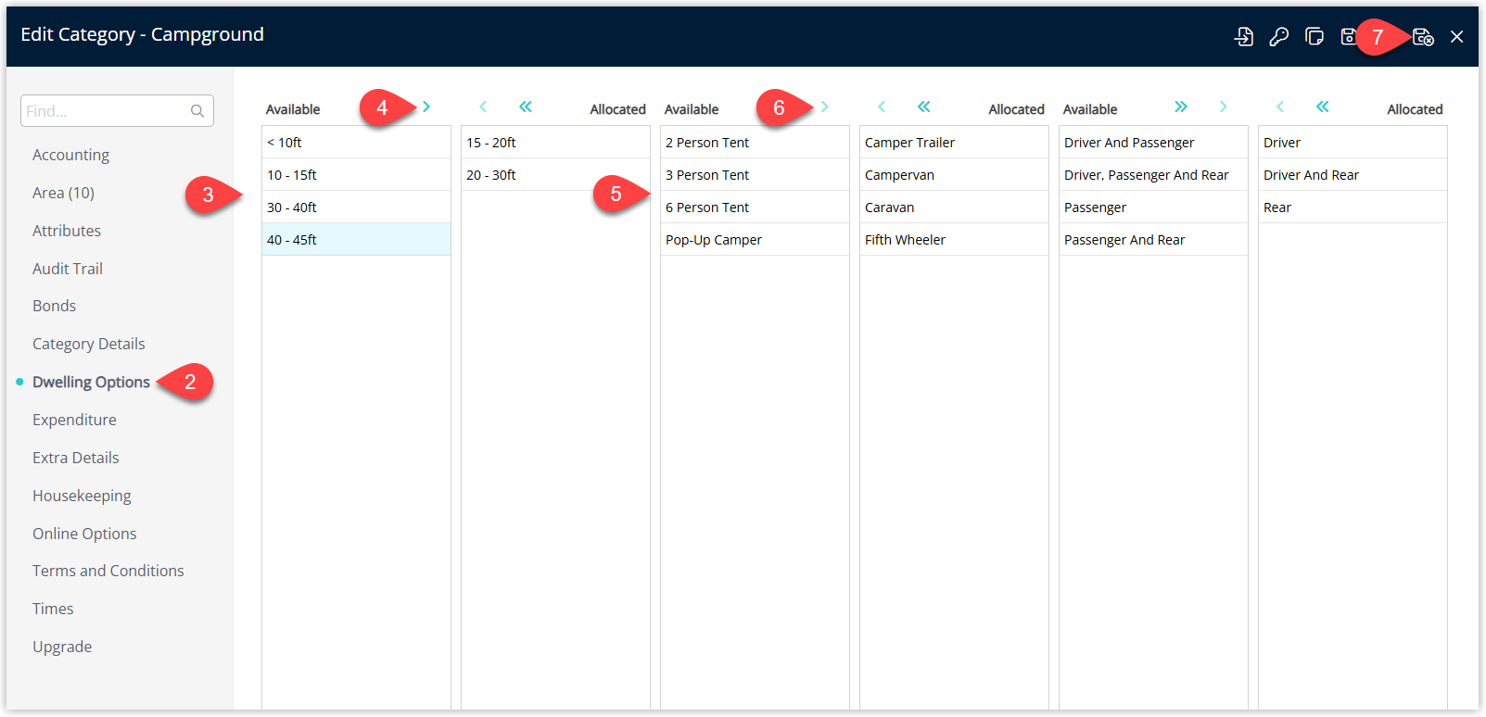The width and height of the screenshot is (1486, 717).
Task: Click single right arrow above 'Driver And Passenger' list
Action: [x=1224, y=107]
